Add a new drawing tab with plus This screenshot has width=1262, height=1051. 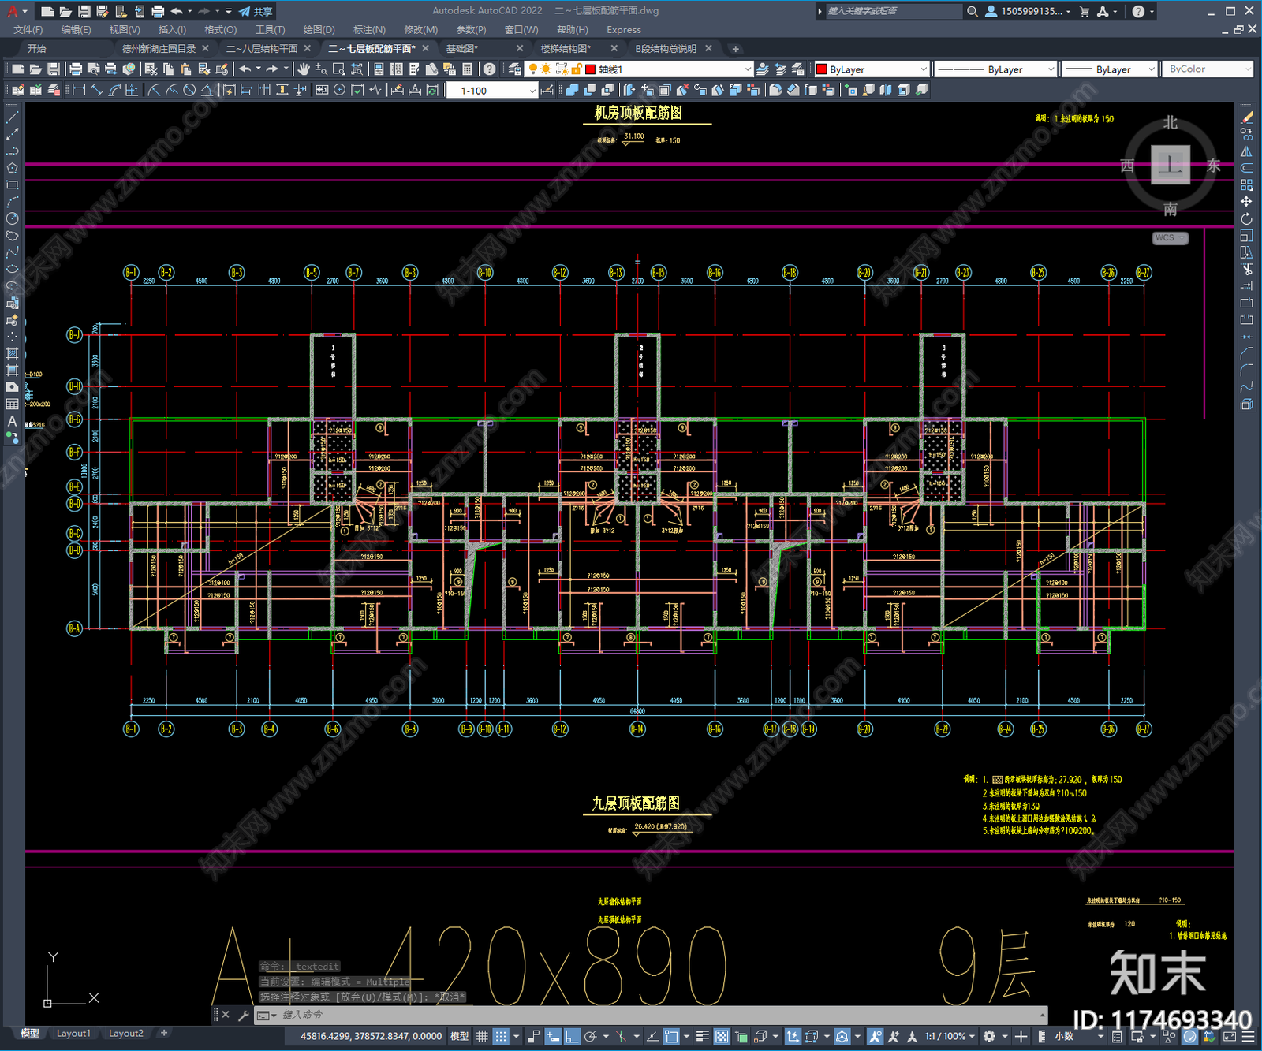pyautogui.click(x=735, y=49)
